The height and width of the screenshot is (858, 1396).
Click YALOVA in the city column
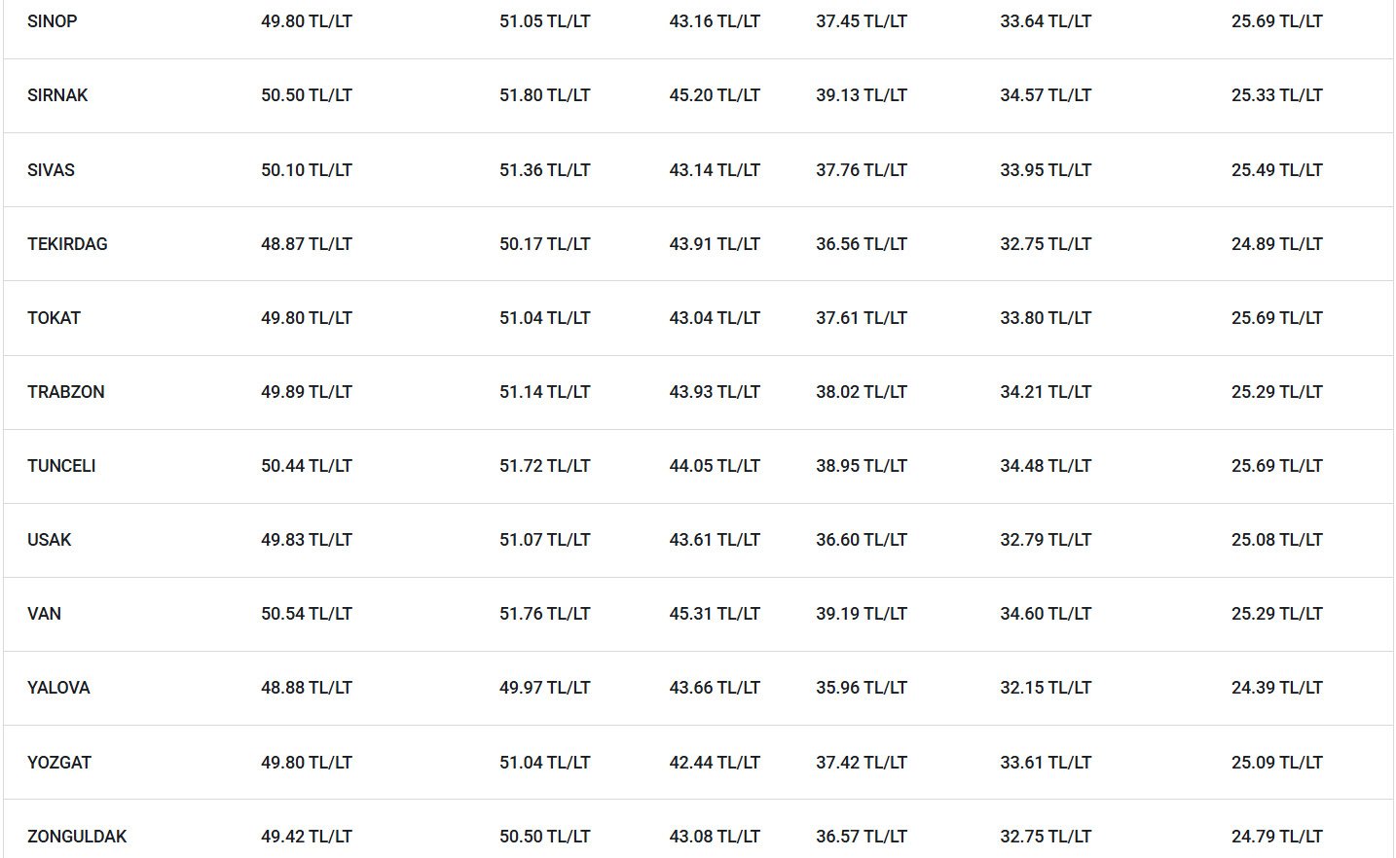58,688
